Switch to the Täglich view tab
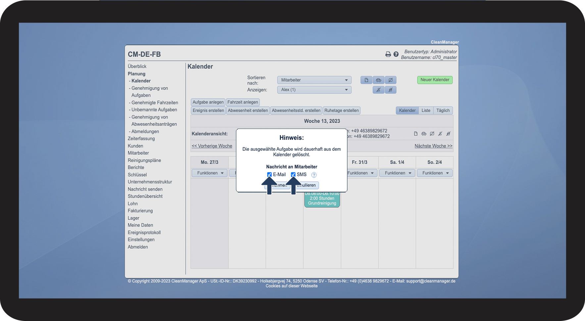Viewport: 585px width, 321px height. click(443, 110)
